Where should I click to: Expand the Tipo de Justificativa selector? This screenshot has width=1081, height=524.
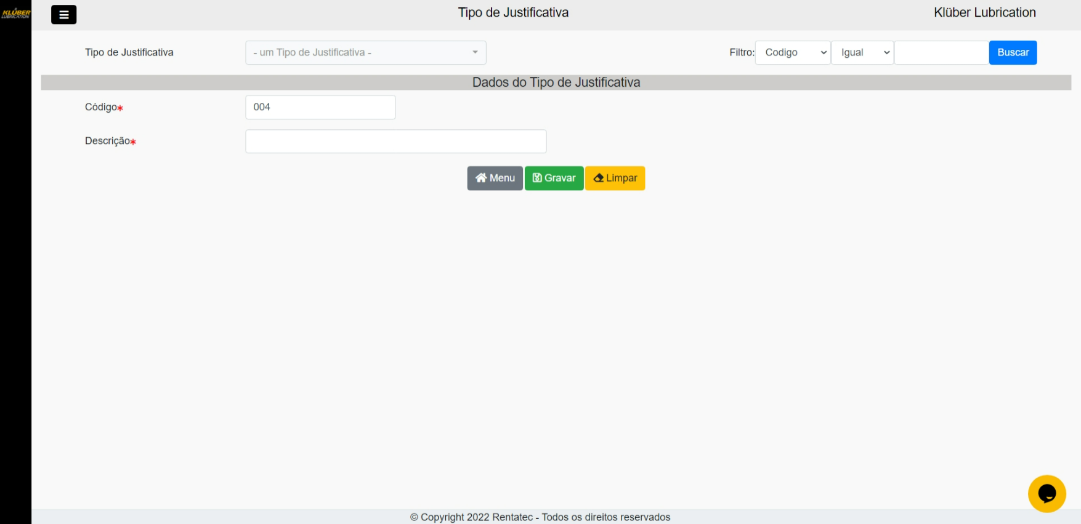click(365, 52)
